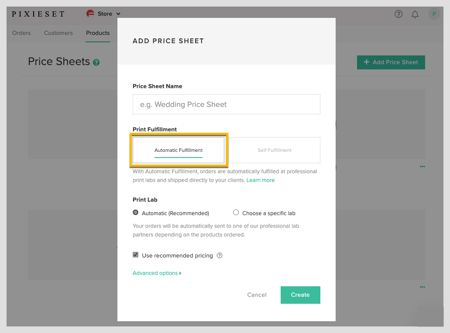Open the upper price sheet ellipsis menu

click(422, 166)
